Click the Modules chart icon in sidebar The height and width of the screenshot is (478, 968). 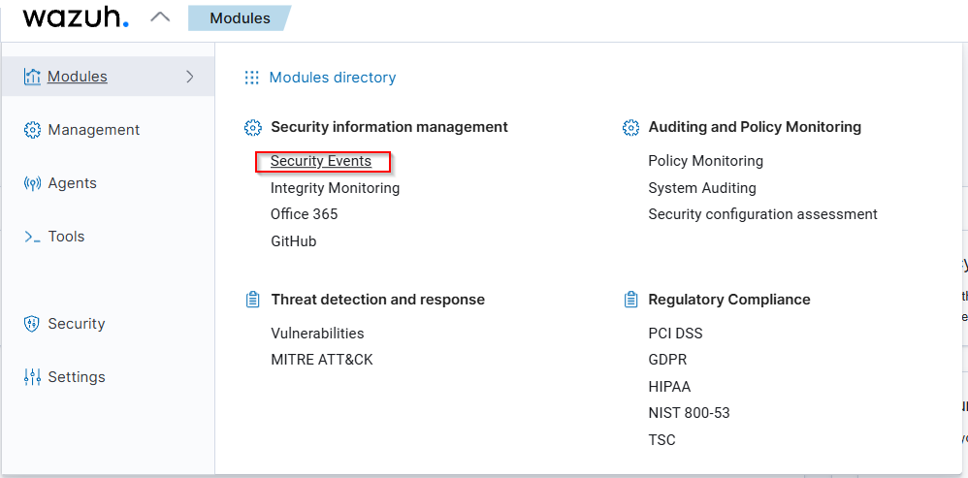coord(32,77)
